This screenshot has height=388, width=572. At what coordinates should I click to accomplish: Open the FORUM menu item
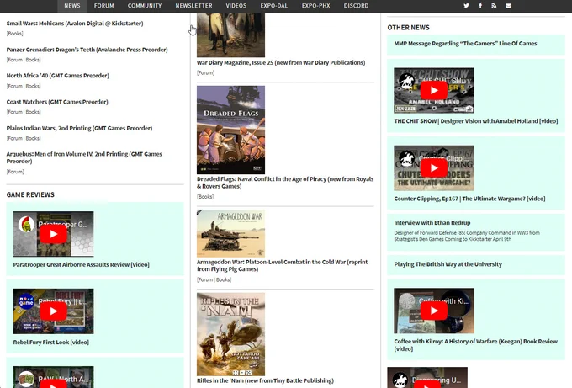point(104,6)
